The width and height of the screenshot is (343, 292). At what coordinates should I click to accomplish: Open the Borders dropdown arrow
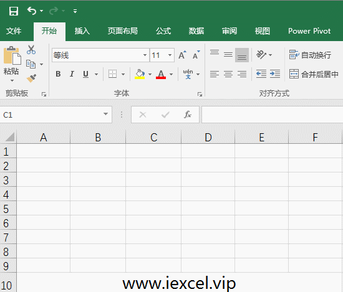(123, 74)
